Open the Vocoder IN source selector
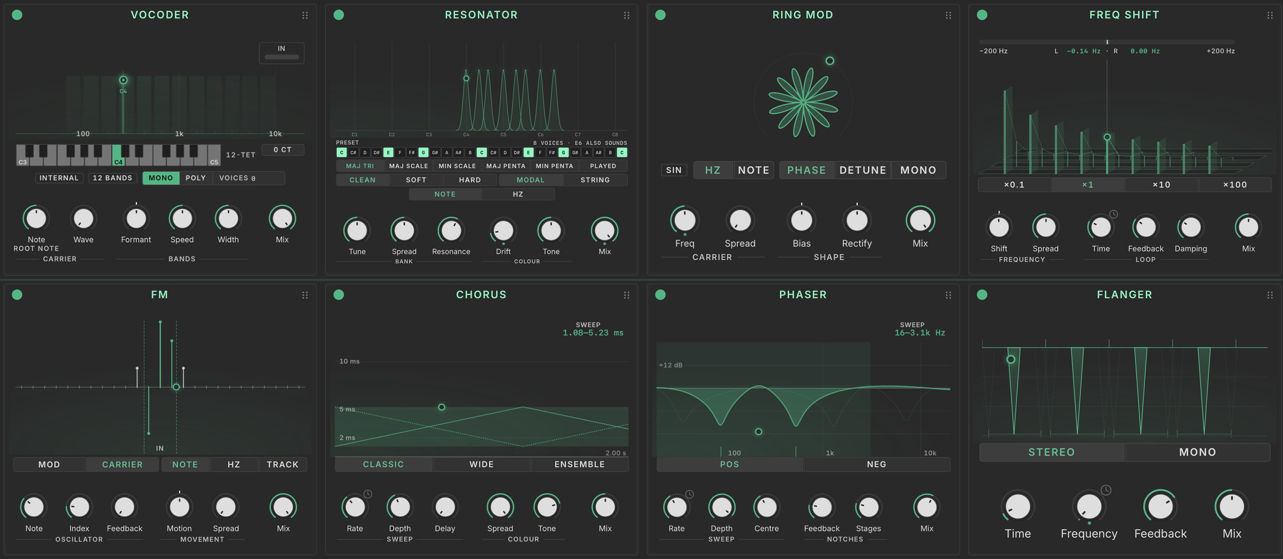Image resolution: width=1283 pixels, height=559 pixels. click(282, 53)
